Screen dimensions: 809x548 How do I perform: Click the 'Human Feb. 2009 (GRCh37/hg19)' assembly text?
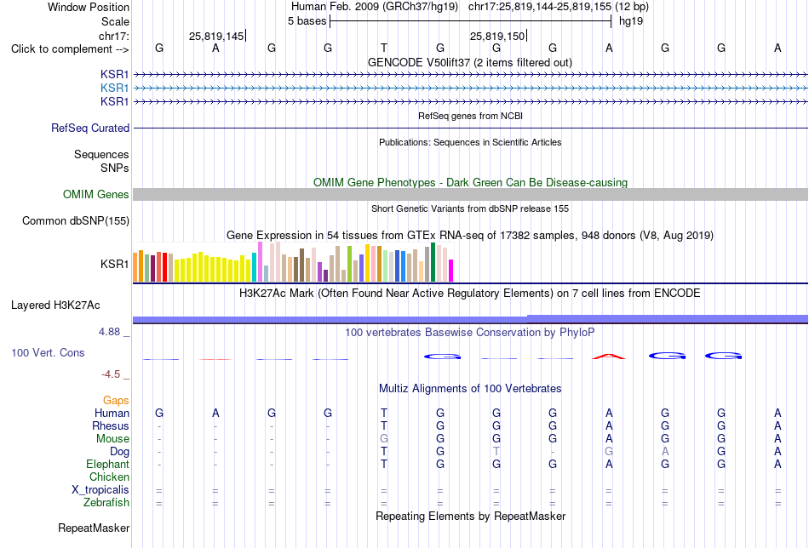[x=375, y=7]
